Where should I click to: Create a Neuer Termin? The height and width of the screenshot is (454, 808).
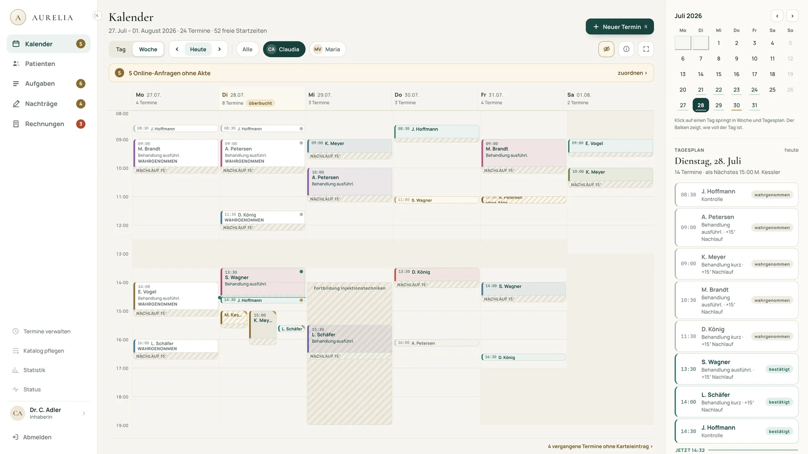click(620, 27)
